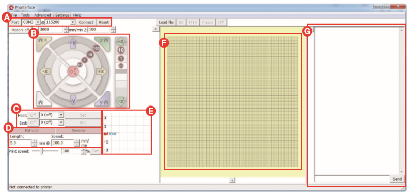Screen dimensions: 410x195
Task: Click Motors off button
Action: click(20, 30)
